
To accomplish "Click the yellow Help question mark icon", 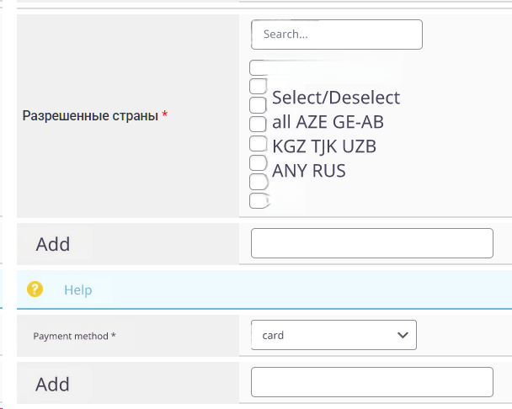I will (x=35, y=289).
